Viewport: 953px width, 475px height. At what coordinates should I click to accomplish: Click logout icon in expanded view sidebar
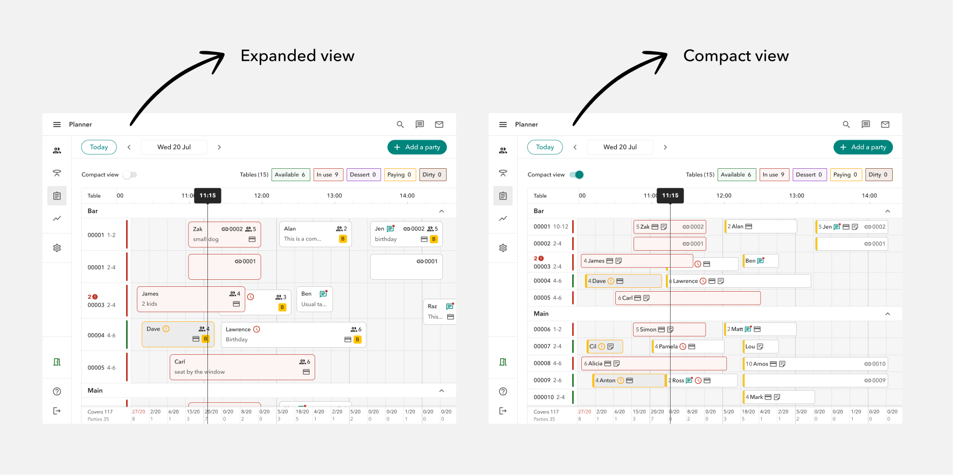point(57,411)
